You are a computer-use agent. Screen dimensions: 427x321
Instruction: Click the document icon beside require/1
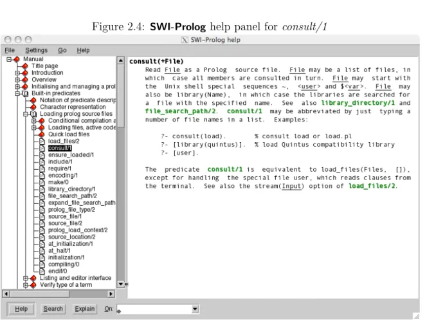(42, 169)
